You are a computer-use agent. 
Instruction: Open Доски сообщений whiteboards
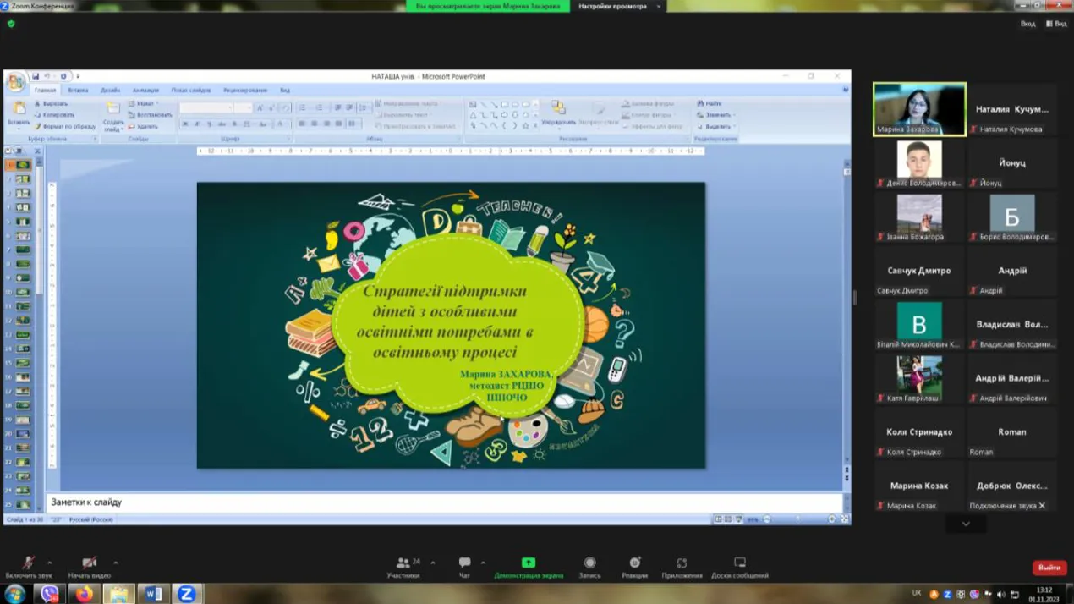coord(740,567)
